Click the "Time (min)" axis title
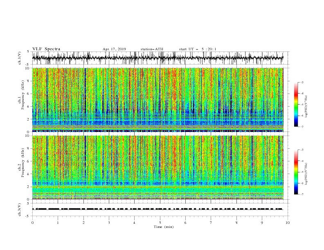 [x=164, y=227]
